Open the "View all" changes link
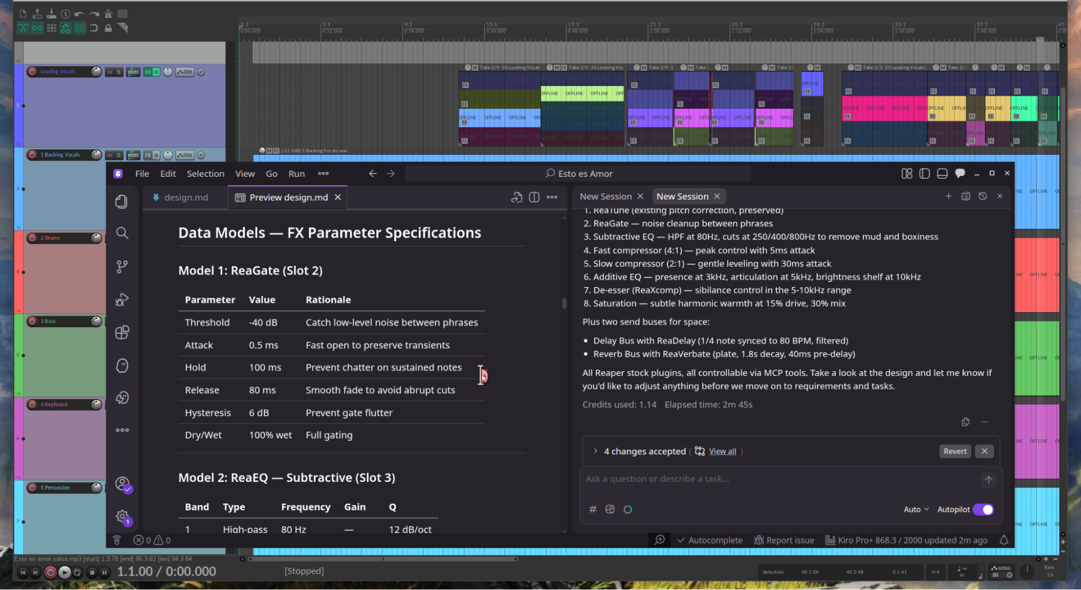Screen dimensions: 1081x590 coord(722,451)
